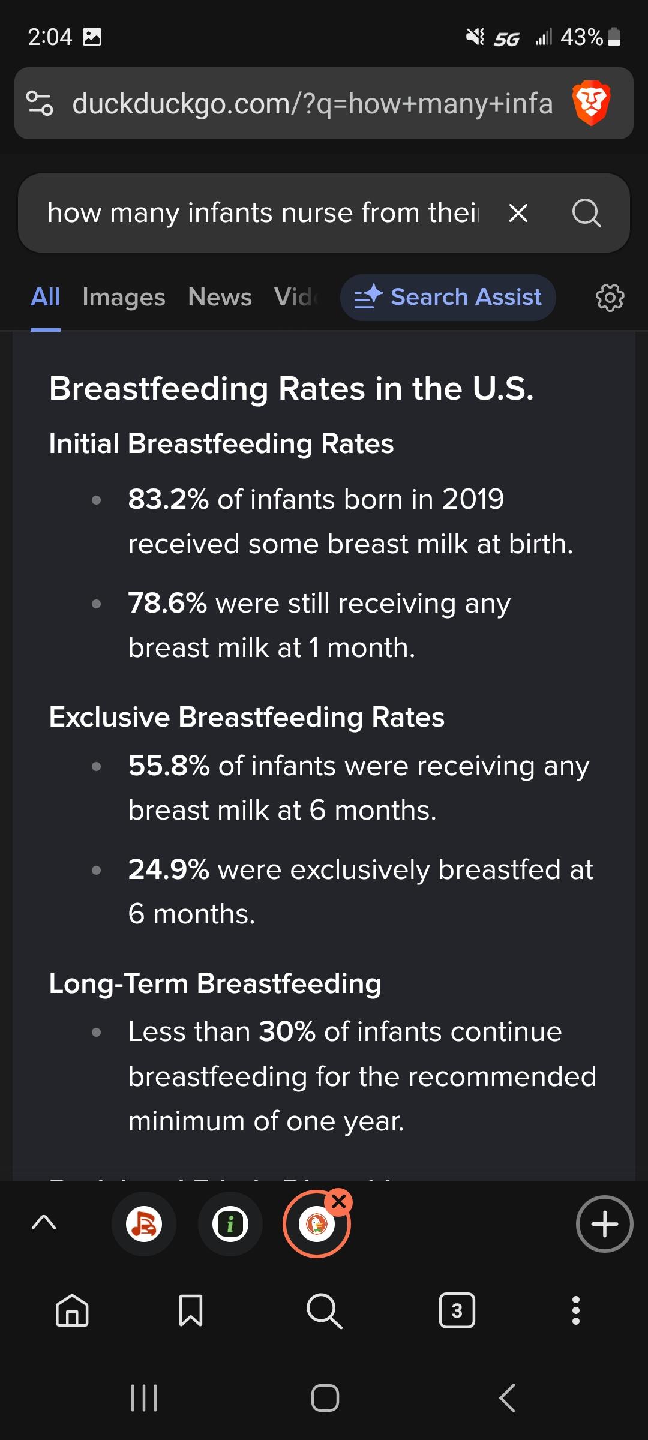This screenshot has width=648, height=1440.
Task: Open the bookmarks icon in bottom toolbar
Action: tap(191, 1311)
